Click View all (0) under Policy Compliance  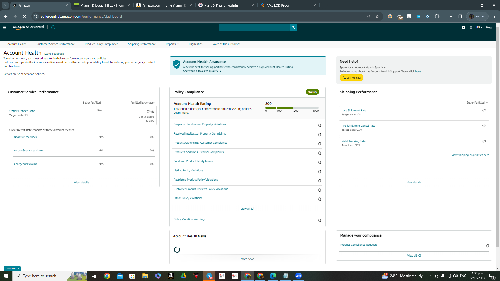247,209
